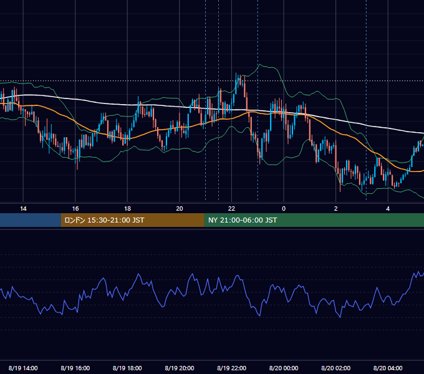Click the 8/19 18:00 date label
This screenshot has height=374, width=424.
[127, 368]
